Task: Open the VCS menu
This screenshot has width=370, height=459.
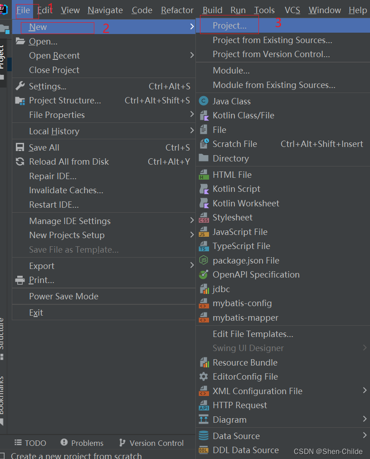Action: [292, 10]
